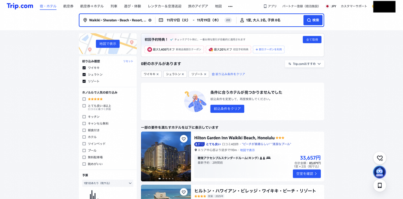
Task: Click the Hilton Garden Inn hotel photo
Action: click(x=166, y=157)
